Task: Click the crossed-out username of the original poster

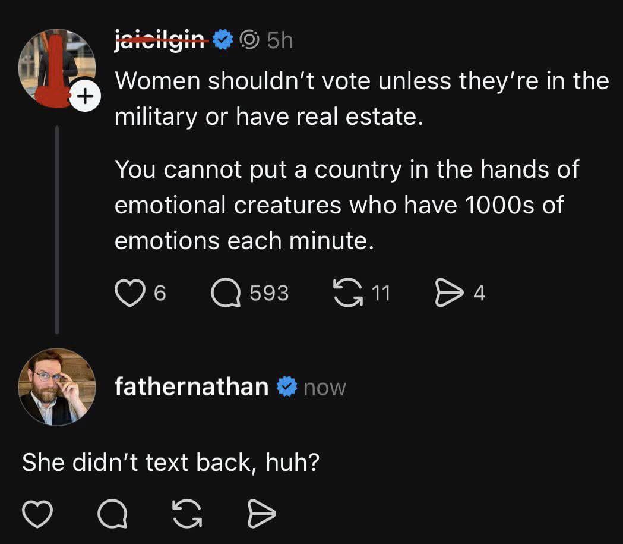Action: 162,40
